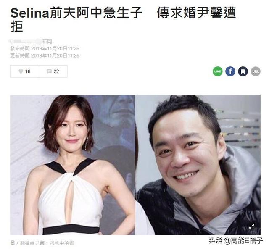Bookmark the article with dark bookmark icon
This screenshot has width=269, height=250.
(x=243, y=71)
